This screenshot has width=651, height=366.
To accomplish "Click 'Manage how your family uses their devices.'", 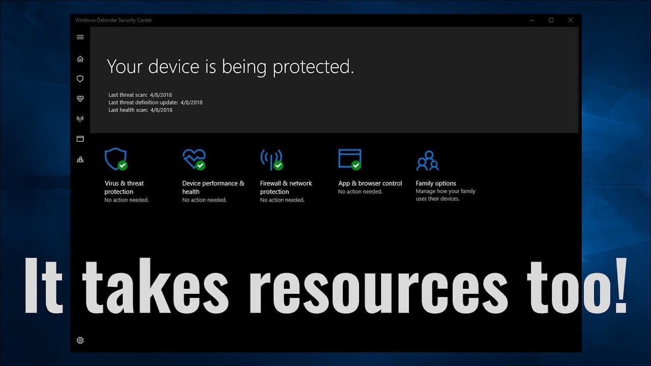I will pyautogui.click(x=446, y=195).
